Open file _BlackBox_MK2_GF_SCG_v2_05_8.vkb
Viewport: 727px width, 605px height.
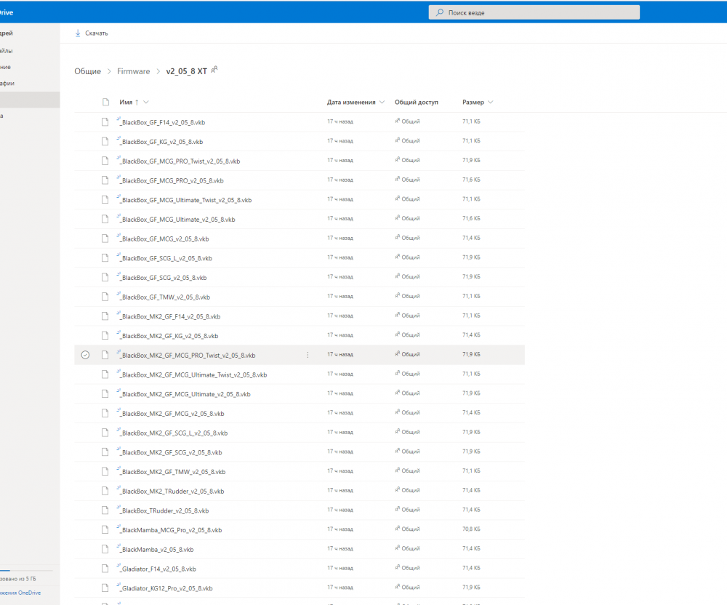click(x=171, y=453)
